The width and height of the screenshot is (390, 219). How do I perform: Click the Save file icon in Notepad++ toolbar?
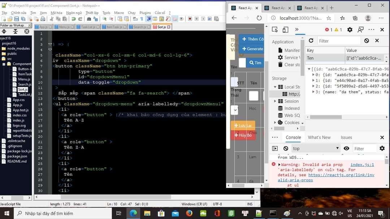17,19
